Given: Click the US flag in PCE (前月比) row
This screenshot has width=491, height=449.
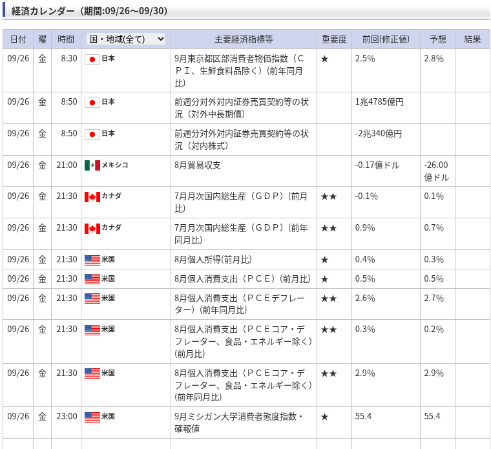Looking at the screenshot, I should (92, 279).
